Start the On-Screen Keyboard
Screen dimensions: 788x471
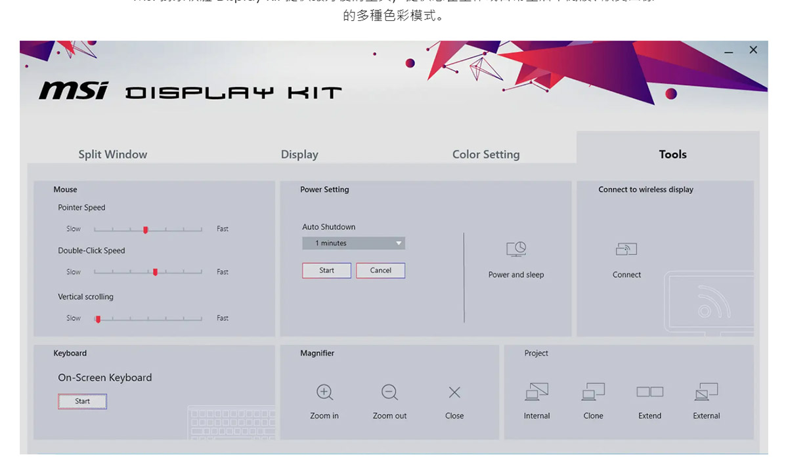[x=82, y=401]
